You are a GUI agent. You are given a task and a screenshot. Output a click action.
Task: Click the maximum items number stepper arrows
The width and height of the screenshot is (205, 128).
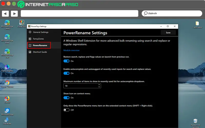pos(99,86)
